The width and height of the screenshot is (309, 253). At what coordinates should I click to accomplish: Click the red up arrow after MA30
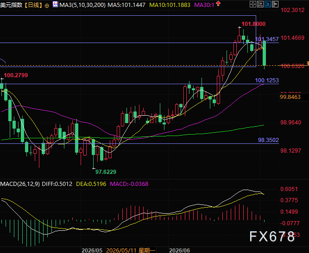pos(218,4)
